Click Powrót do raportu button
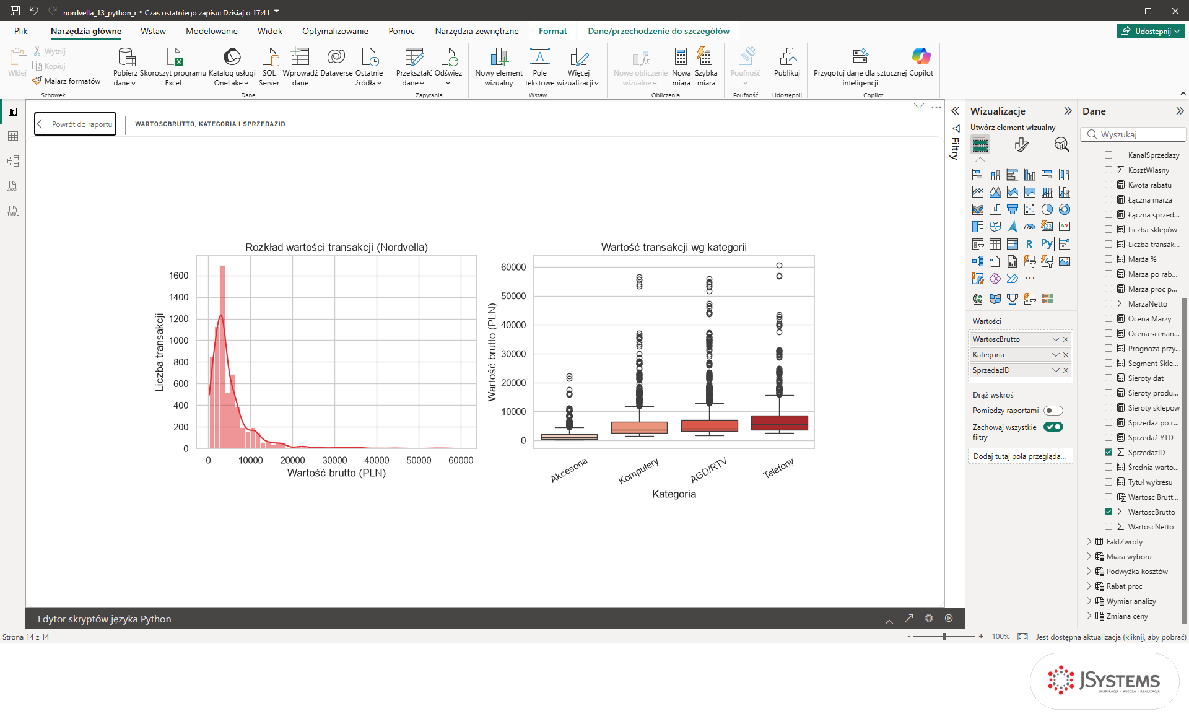Screen dimensions: 1189x719 75,124
